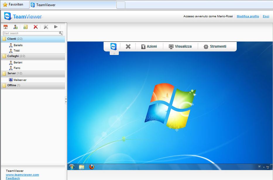Image resolution: width=273 pixels, height=180 pixels.
Task: Open Firefox on remote taskbar
Action: [92, 167]
